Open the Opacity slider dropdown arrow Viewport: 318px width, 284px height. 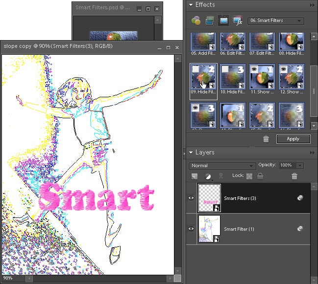(x=300, y=166)
